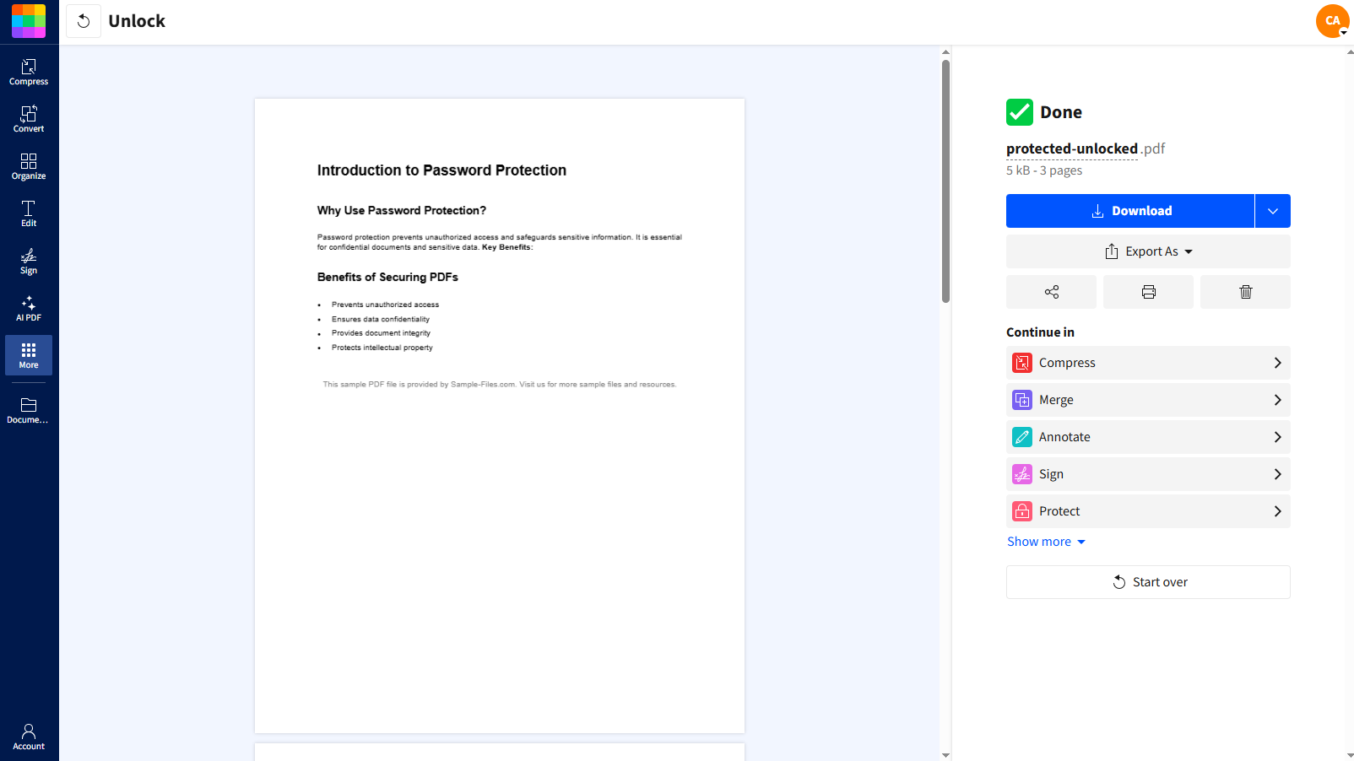Open the Export As dropdown
The image size is (1354, 761).
[x=1148, y=251]
